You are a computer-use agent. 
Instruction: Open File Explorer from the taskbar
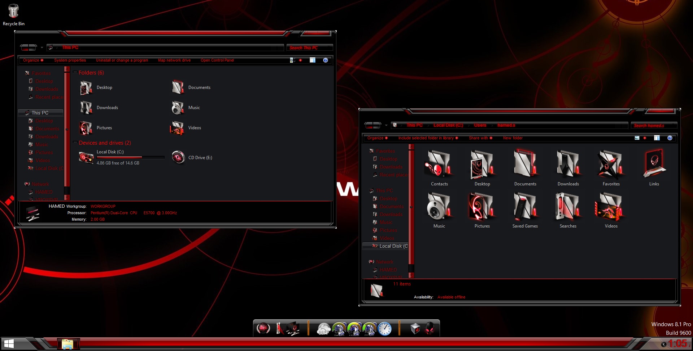tap(67, 344)
